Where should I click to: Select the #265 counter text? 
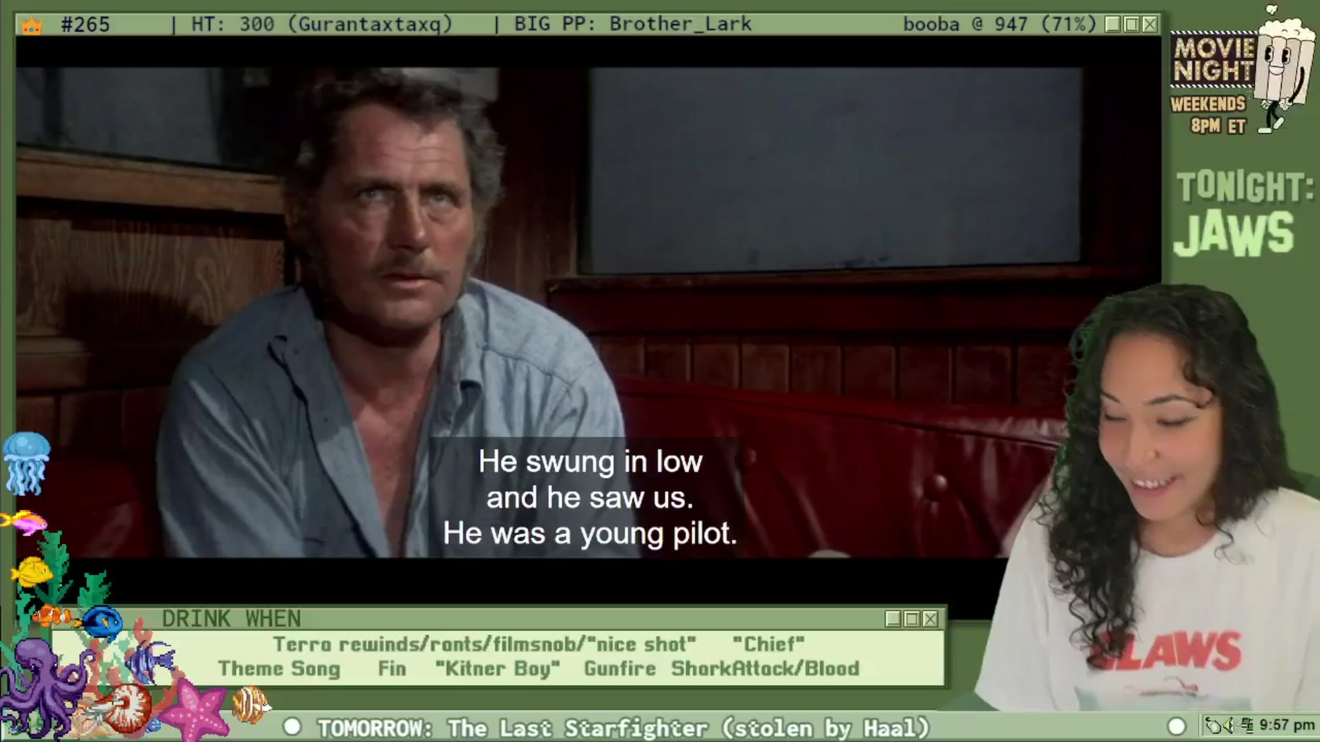tap(85, 25)
